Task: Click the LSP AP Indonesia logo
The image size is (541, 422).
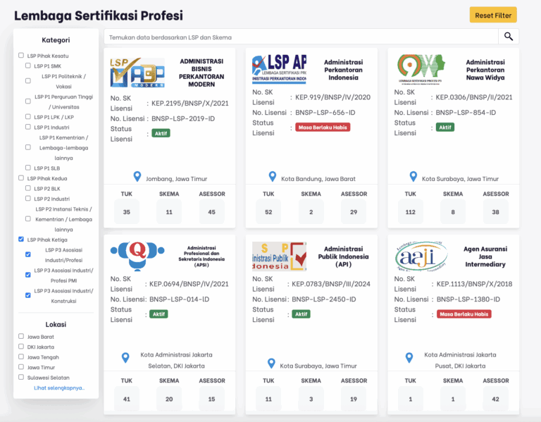Action: [279, 69]
